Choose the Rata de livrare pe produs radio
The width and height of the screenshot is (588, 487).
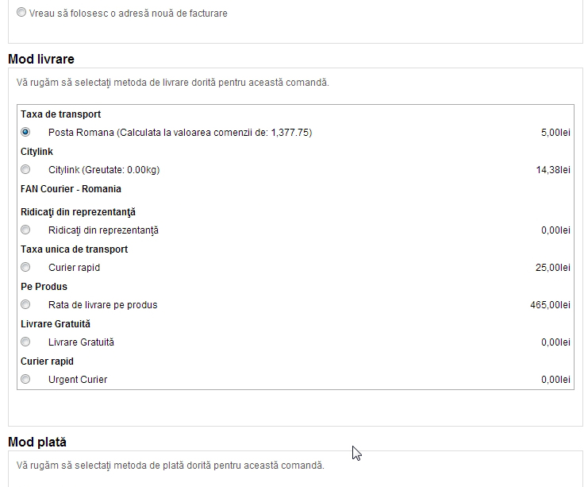(x=25, y=304)
